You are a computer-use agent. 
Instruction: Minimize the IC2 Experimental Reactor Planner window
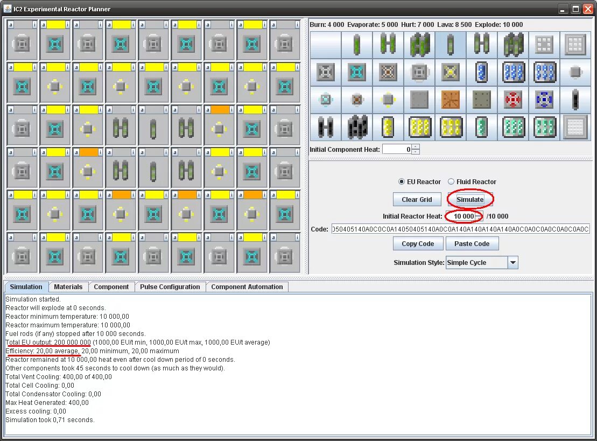tap(563, 9)
